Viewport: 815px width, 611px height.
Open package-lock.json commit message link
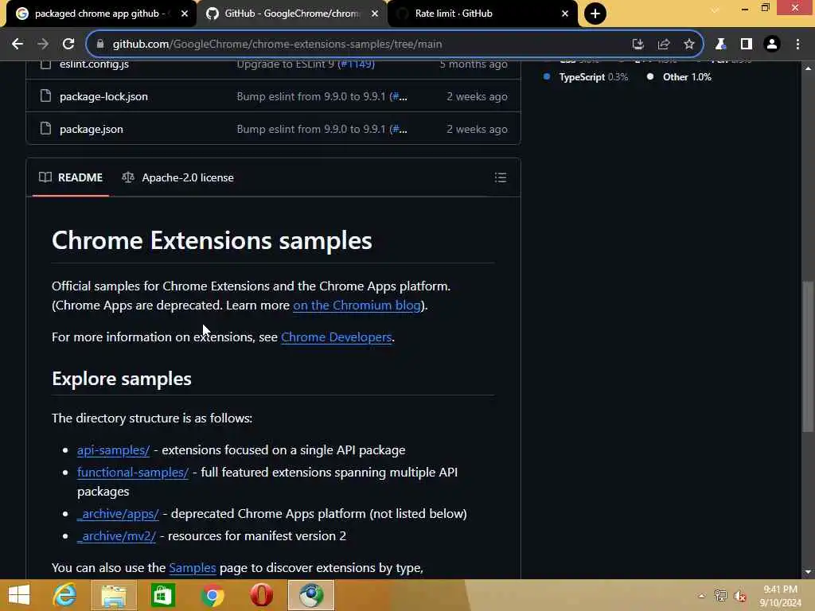pos(313,96)
